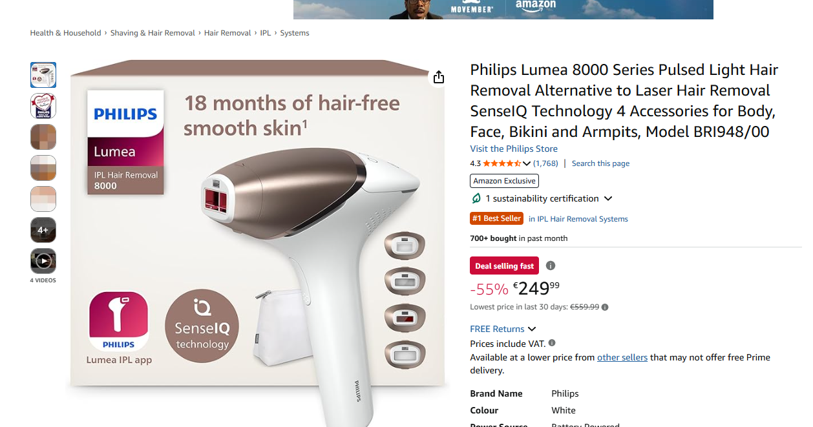
Task: Open Health & Household breadcrumb
Action: coord(65,33)
